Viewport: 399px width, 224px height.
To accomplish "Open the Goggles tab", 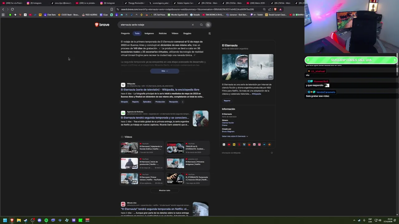I will coord(187,33).
